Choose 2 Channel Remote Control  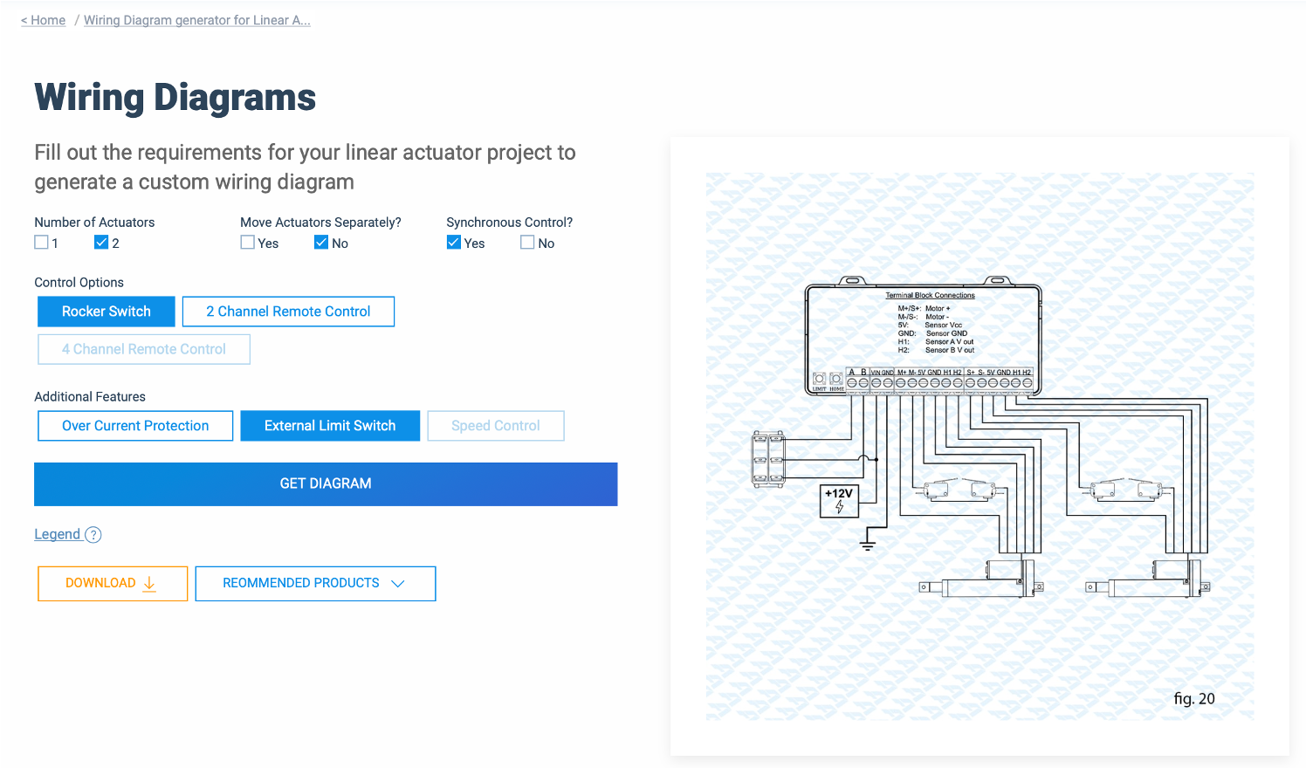pyautogui.click(x=288, y=312)
